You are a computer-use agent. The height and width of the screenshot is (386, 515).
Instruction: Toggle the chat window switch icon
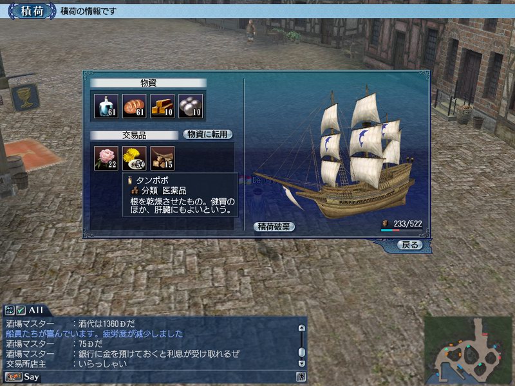pos(10,310)
